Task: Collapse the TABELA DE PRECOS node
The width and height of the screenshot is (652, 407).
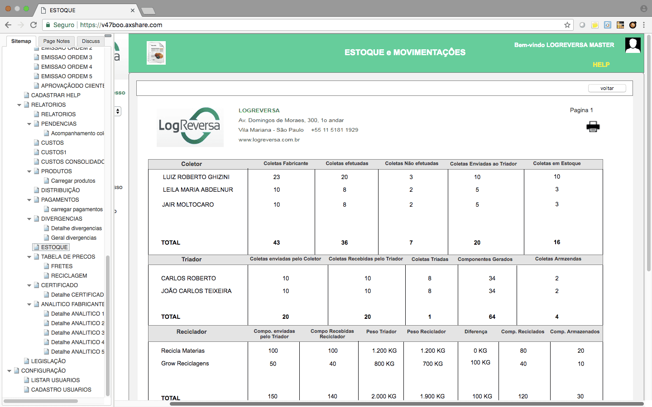Action: pyautogui.click(x=29, y=257)
